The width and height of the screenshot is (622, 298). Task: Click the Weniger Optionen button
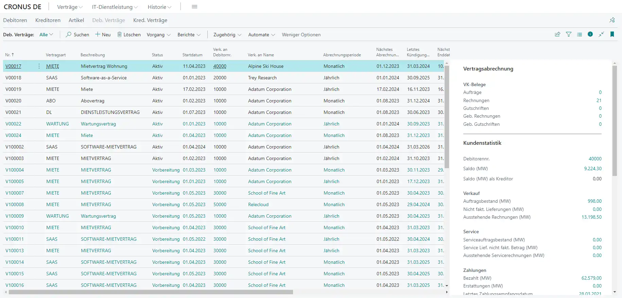tap(301, 35)
